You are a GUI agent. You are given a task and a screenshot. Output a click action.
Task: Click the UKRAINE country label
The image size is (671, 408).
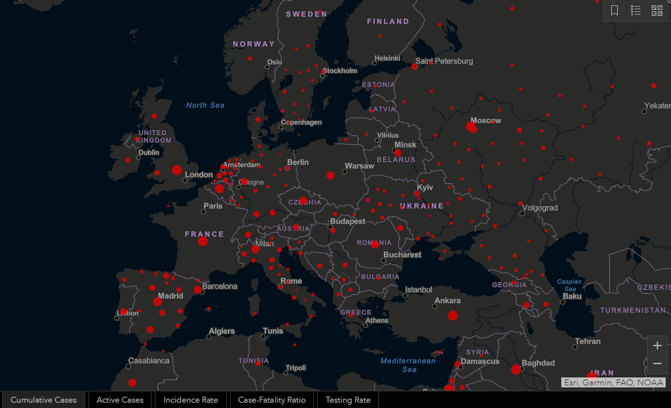pyautogui.click(x=422, y=206)
